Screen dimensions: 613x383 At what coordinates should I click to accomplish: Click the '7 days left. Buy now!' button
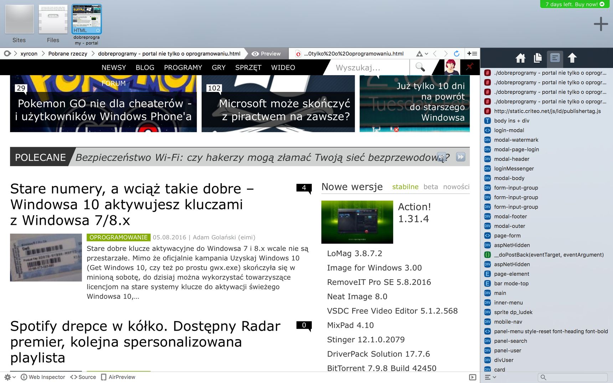[575, 4]
